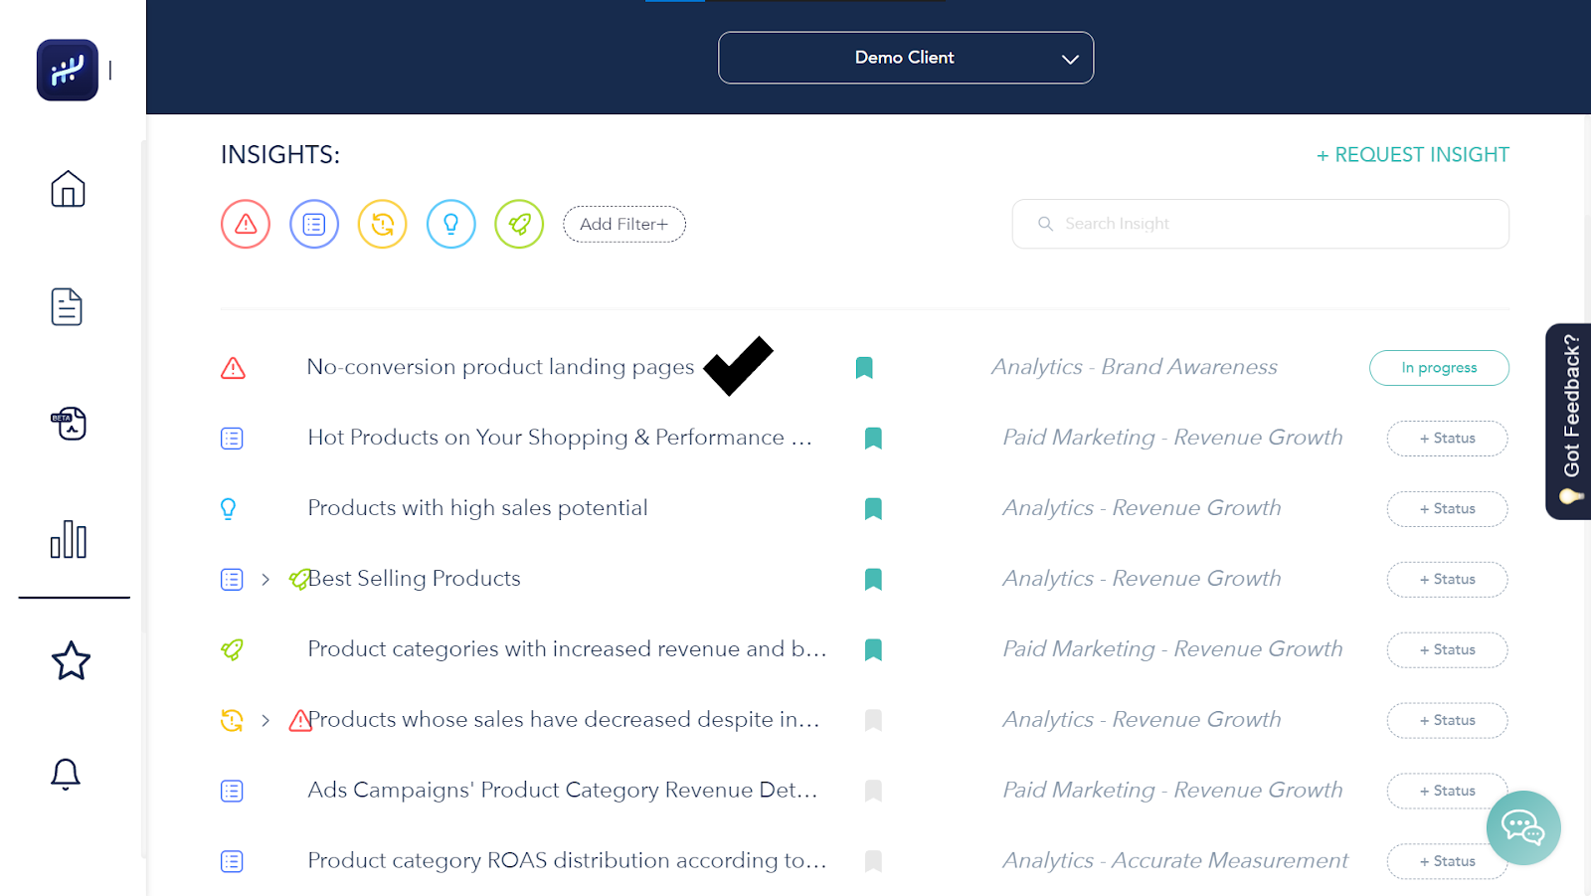Toggle the red alert insight filter

pos(246,224)
